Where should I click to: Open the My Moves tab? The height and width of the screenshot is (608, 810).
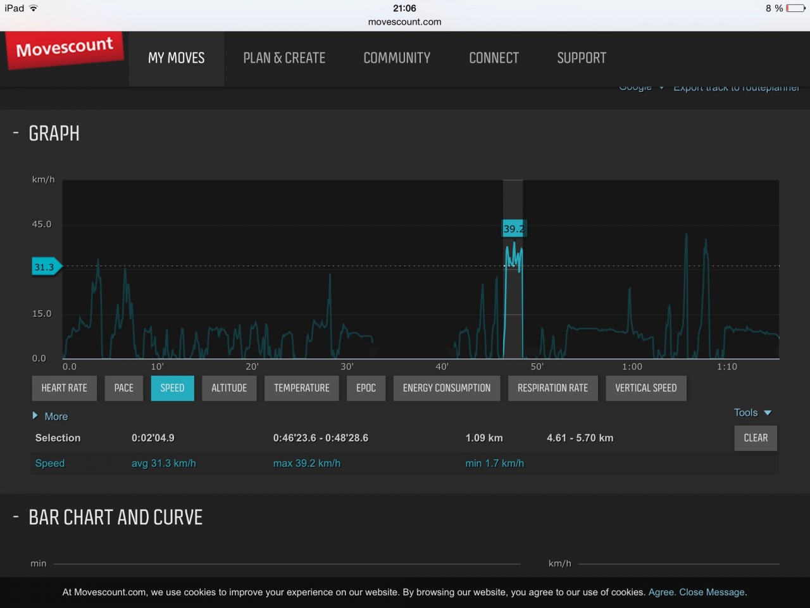click(176, 58)
